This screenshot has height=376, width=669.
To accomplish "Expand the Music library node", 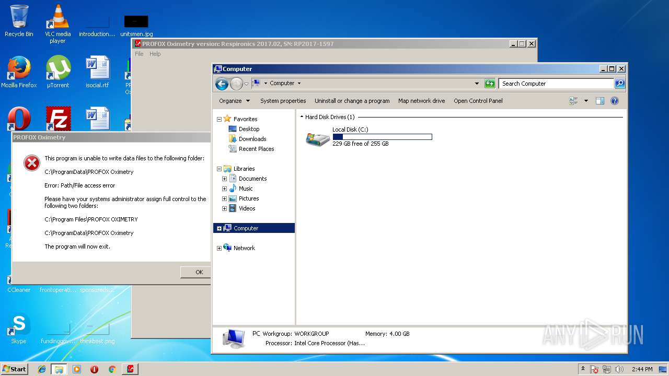I will [x=224, y=189].
